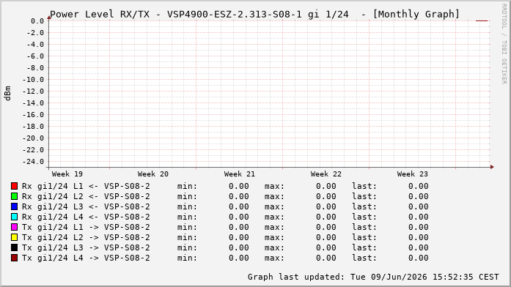Click legend label 'Rx gi1/24 L1 <- VSP-S08-2'
Image resolution: width=511 pixels, height=287 pixels.
click(x=86, y=186)
